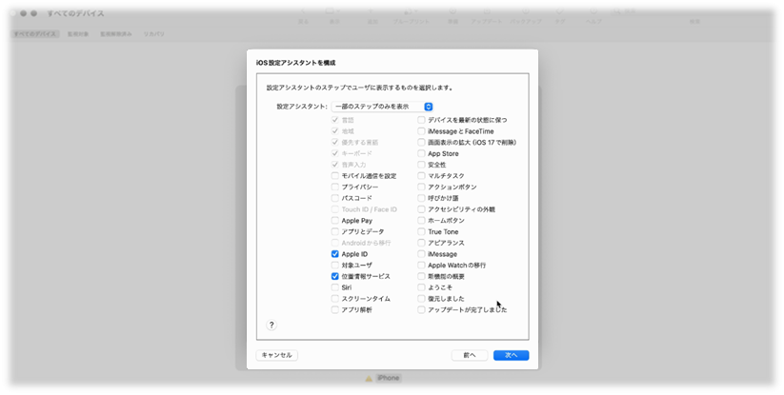Viewport: 784px width, 395px height.
Task: Click the Tag (タグ) toolbar icon
Action: 559,11
